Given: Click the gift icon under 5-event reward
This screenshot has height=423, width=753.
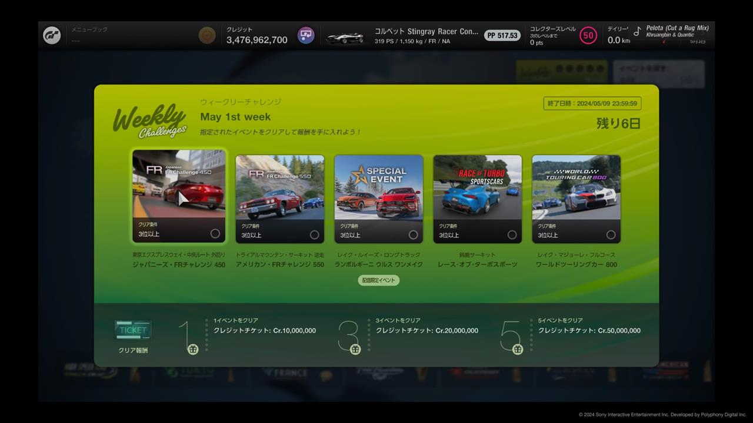Looking at the screenshot, I should [x=518, y=350].
